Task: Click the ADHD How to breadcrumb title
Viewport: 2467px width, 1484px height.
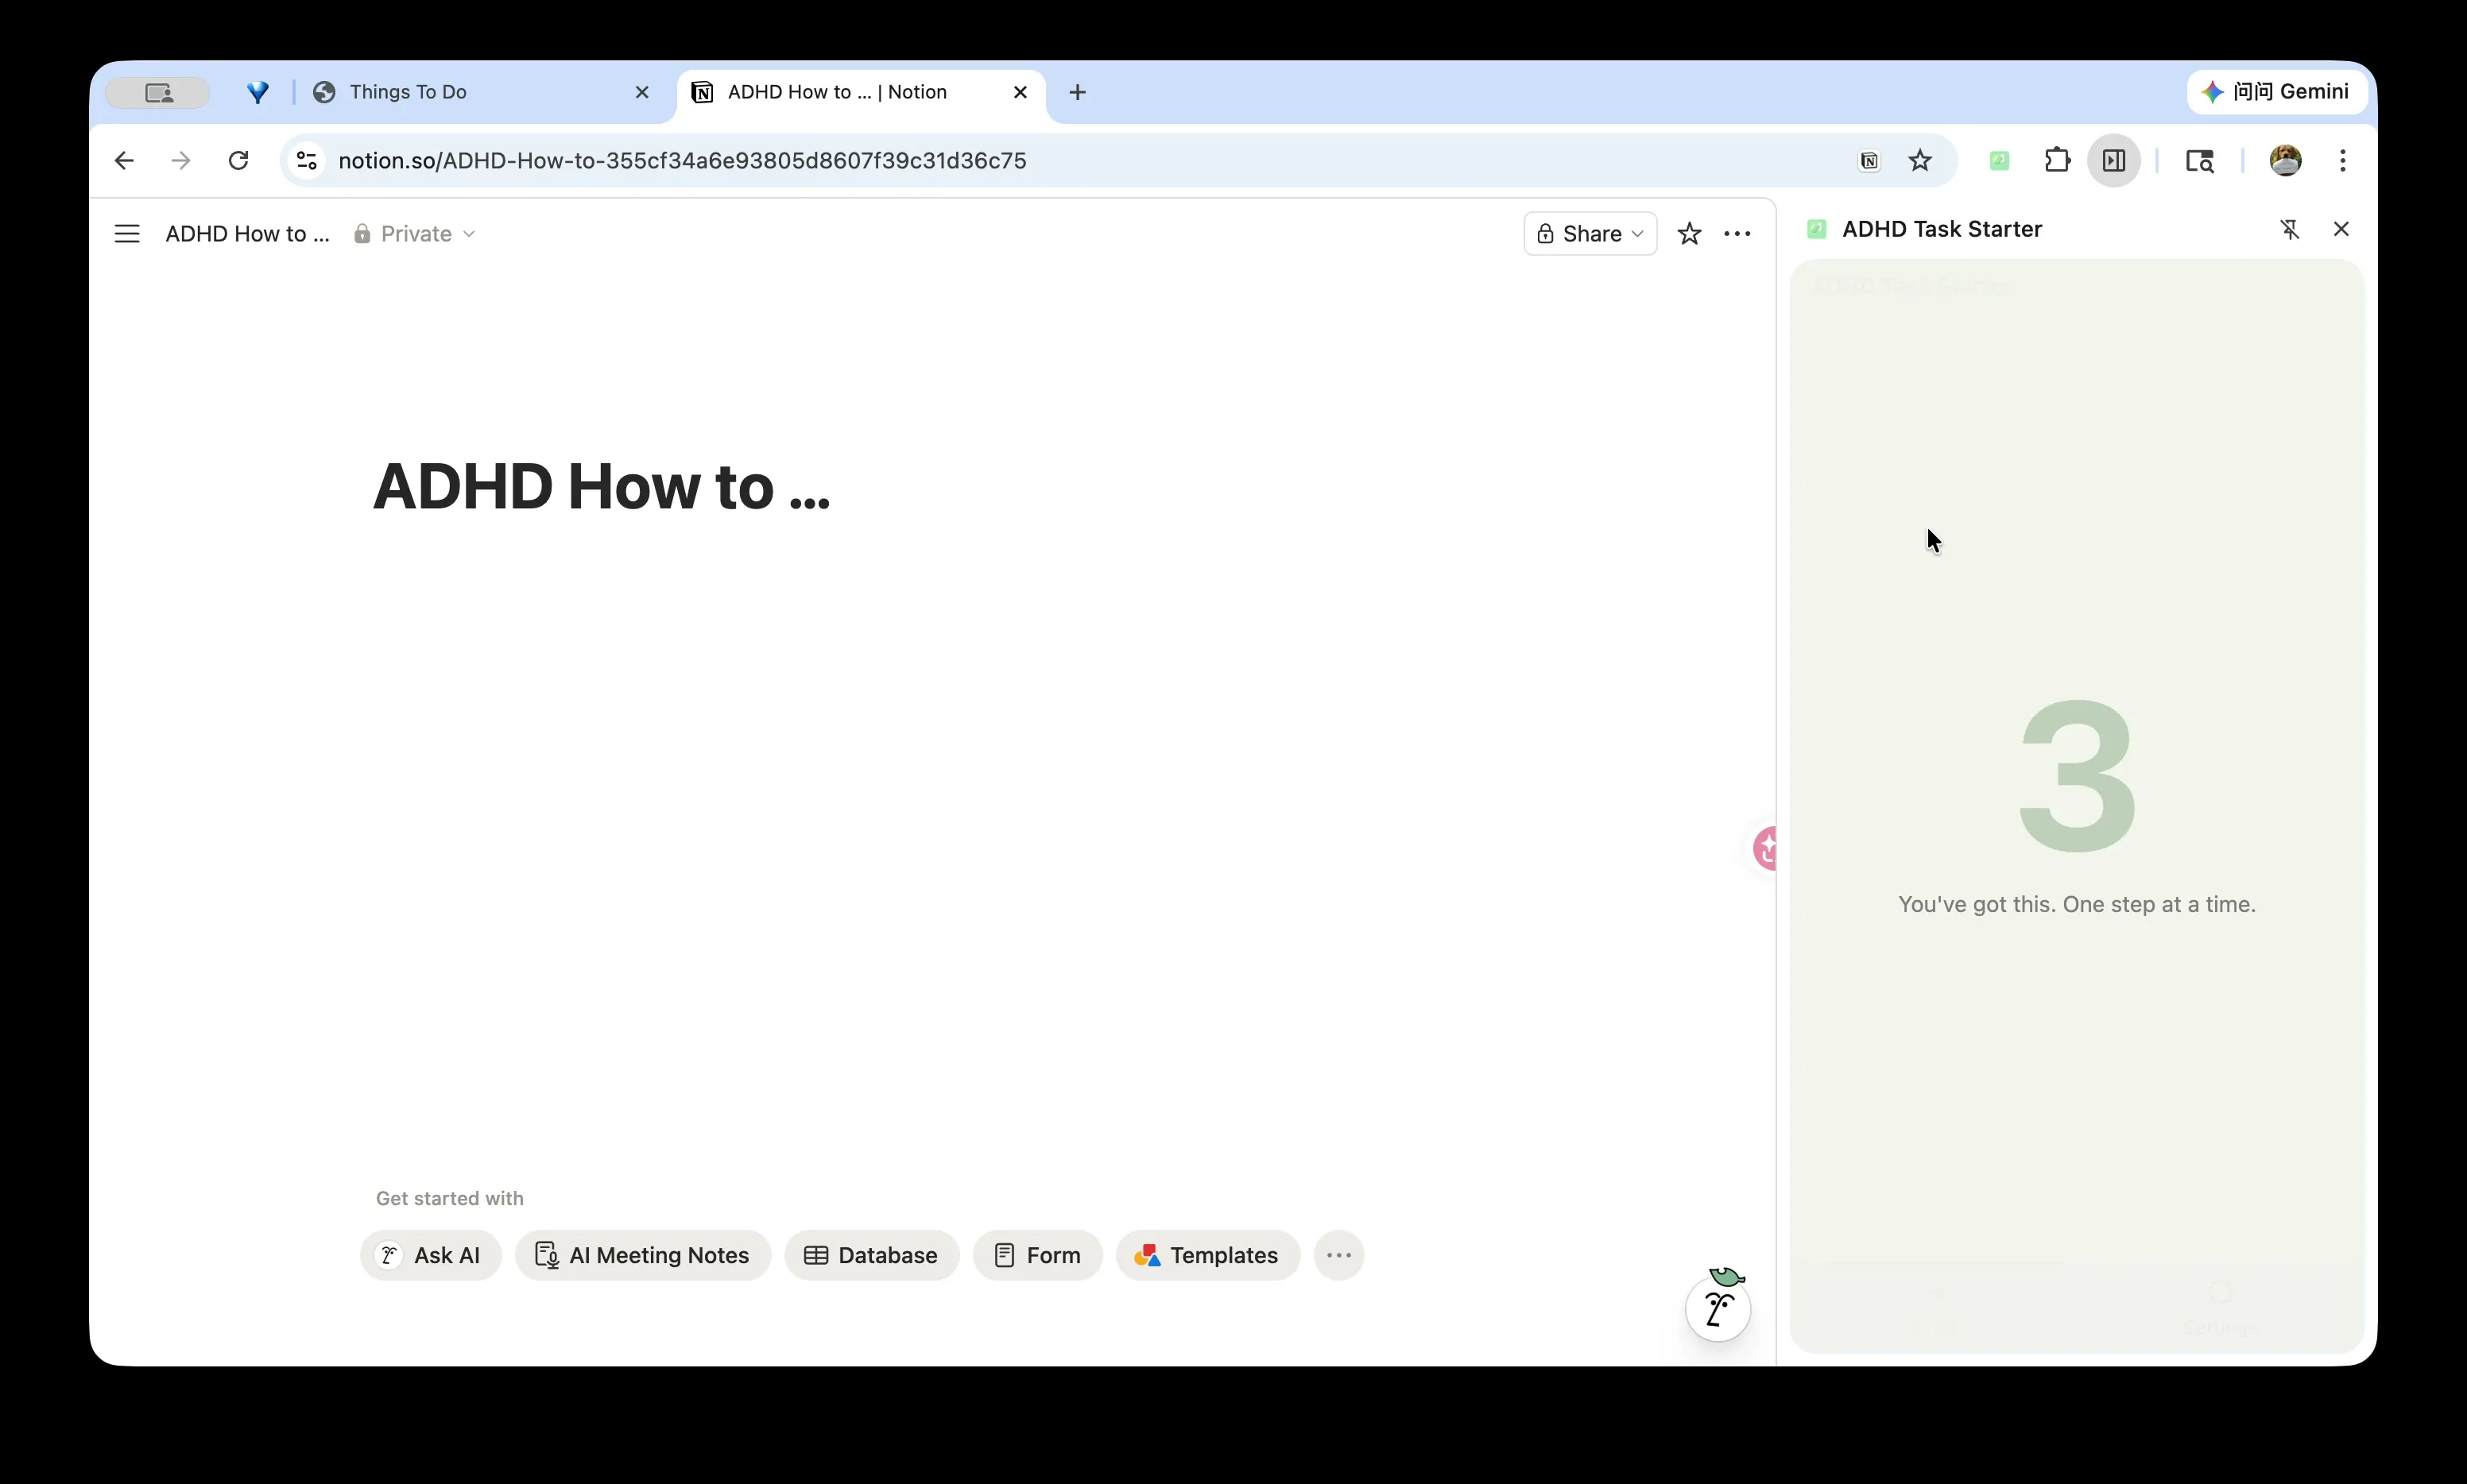Action: [x=247, y=234]
